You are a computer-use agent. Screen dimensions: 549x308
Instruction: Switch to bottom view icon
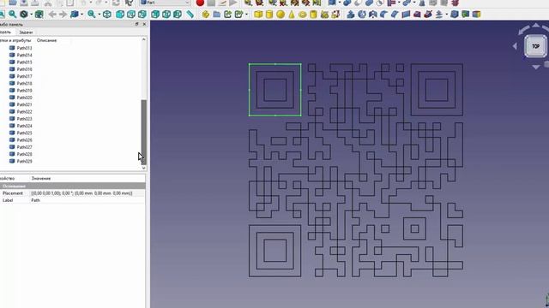(166, 15)
